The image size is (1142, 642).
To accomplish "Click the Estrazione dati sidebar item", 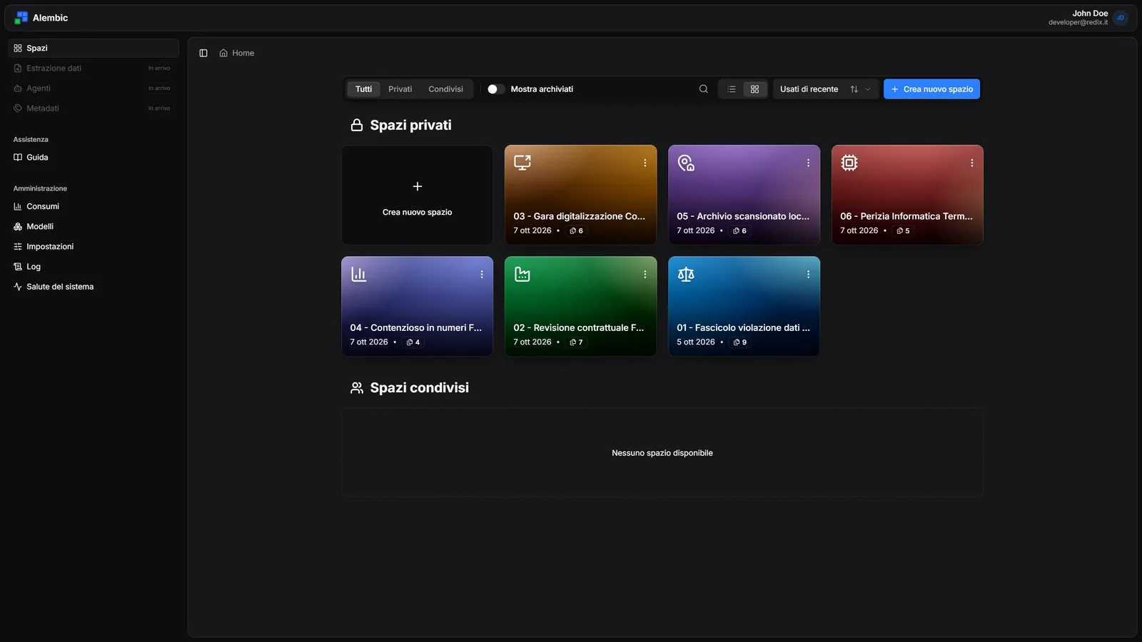I will 94,68.
